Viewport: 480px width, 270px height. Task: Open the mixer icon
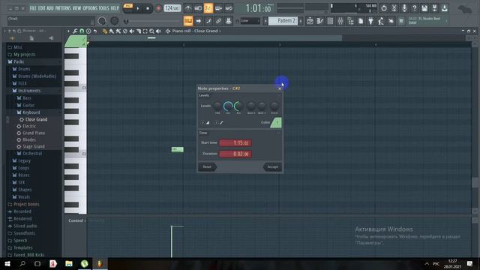[340, 21]
